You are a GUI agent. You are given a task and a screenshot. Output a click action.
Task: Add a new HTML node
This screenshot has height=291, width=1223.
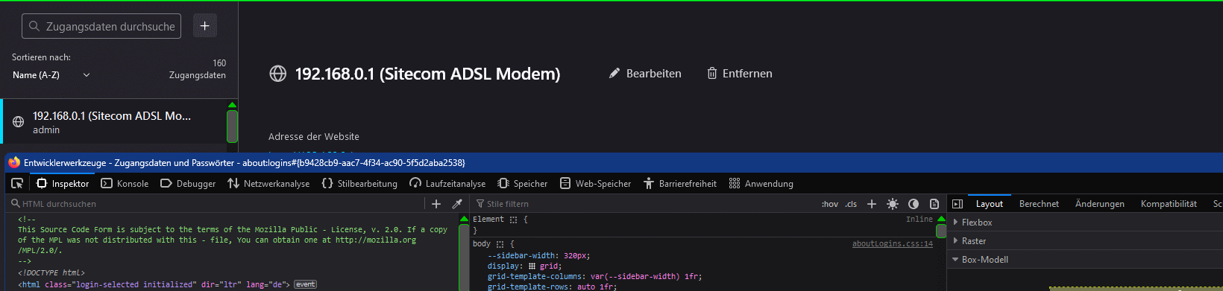pos(436,204)
